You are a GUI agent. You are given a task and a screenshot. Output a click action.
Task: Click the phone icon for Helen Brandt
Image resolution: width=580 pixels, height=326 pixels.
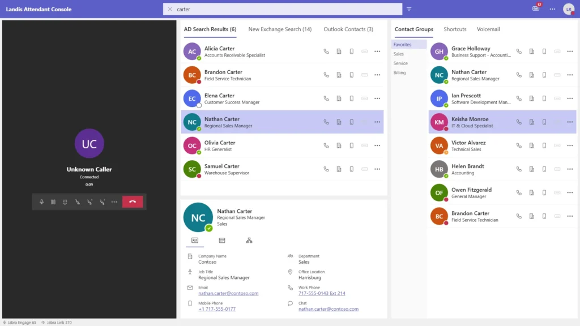519,169
